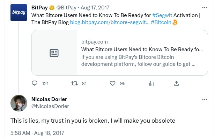The height and width of the screenshot is (138, 222).
Task: Click the Aug 17, 2017 tweet date
Action: coord(95,8)
